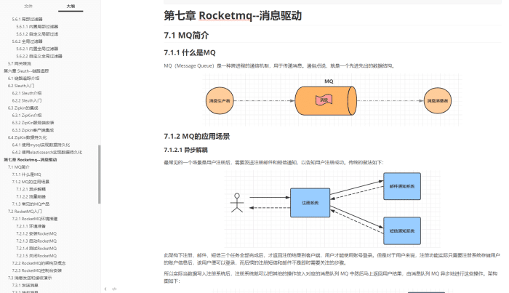Screen dimensions: 509x293
Task: Go to 6.3.1 ZipKin介绍
Action: pos(27,115)
